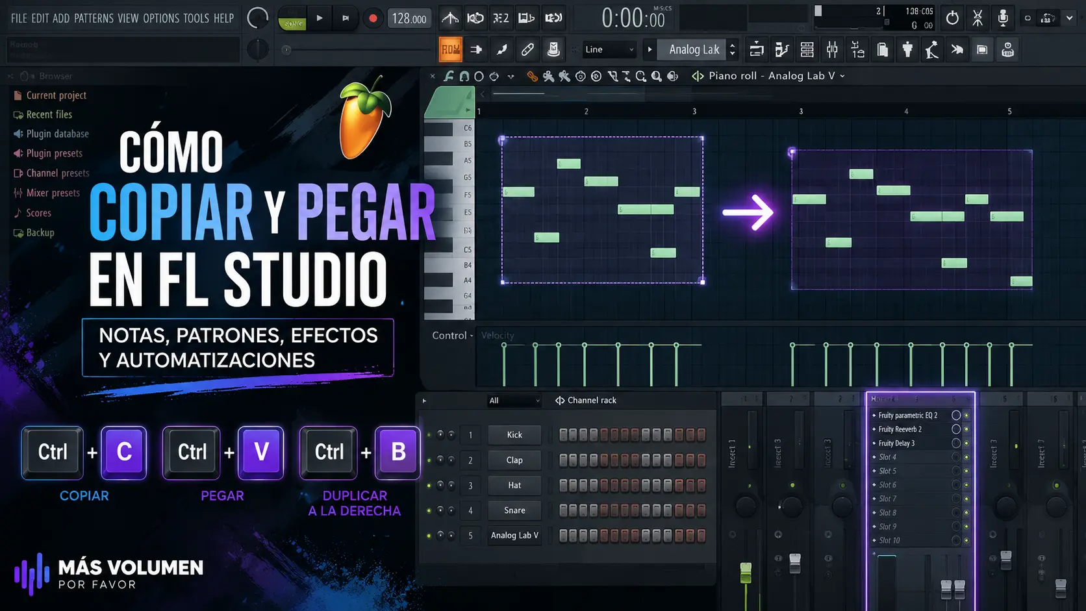1086x611 pixels.
Task: Click the 128.000 tempo field
Action: pyautogui.click(x=409, y=18)
